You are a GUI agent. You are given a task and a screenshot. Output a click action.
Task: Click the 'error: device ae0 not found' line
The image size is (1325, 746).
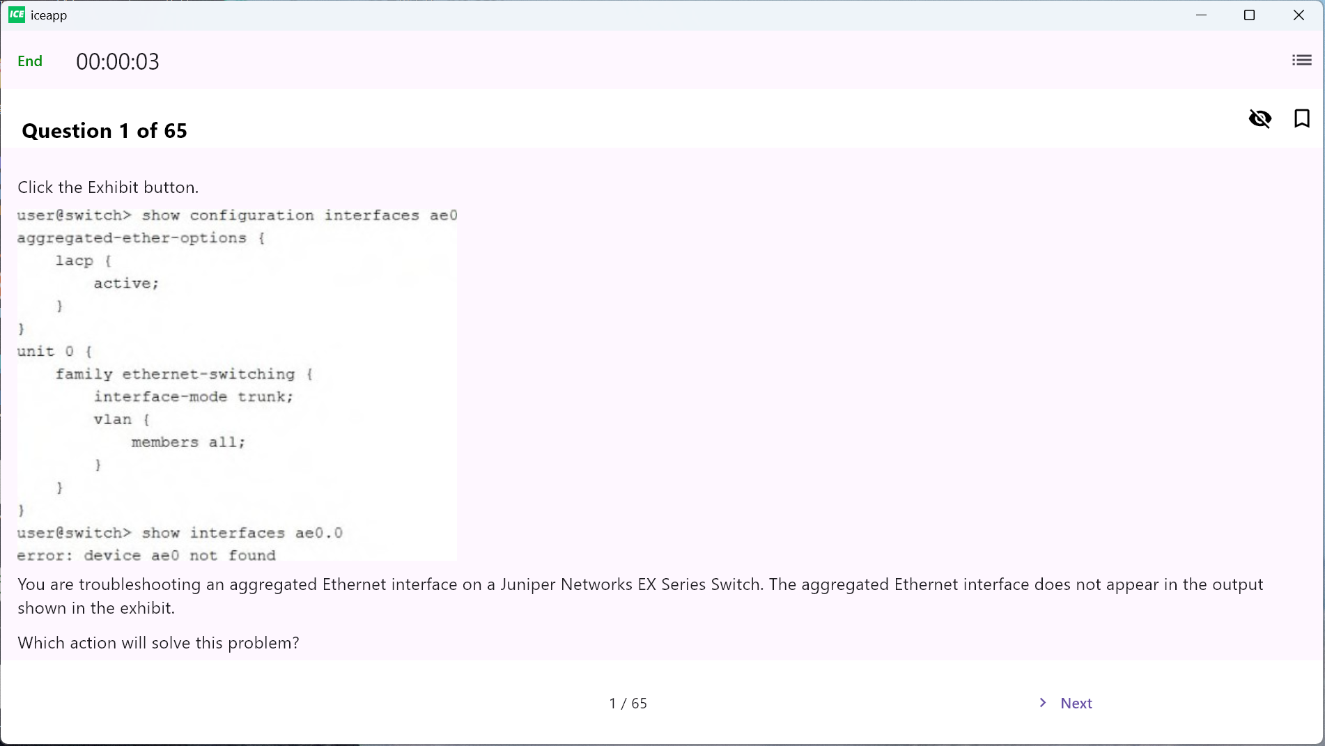pos(146,556)
